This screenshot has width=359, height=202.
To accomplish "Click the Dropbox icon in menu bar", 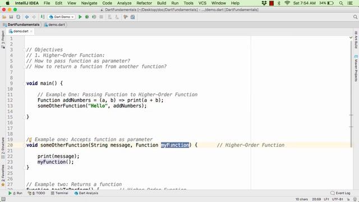I will 264,3.
